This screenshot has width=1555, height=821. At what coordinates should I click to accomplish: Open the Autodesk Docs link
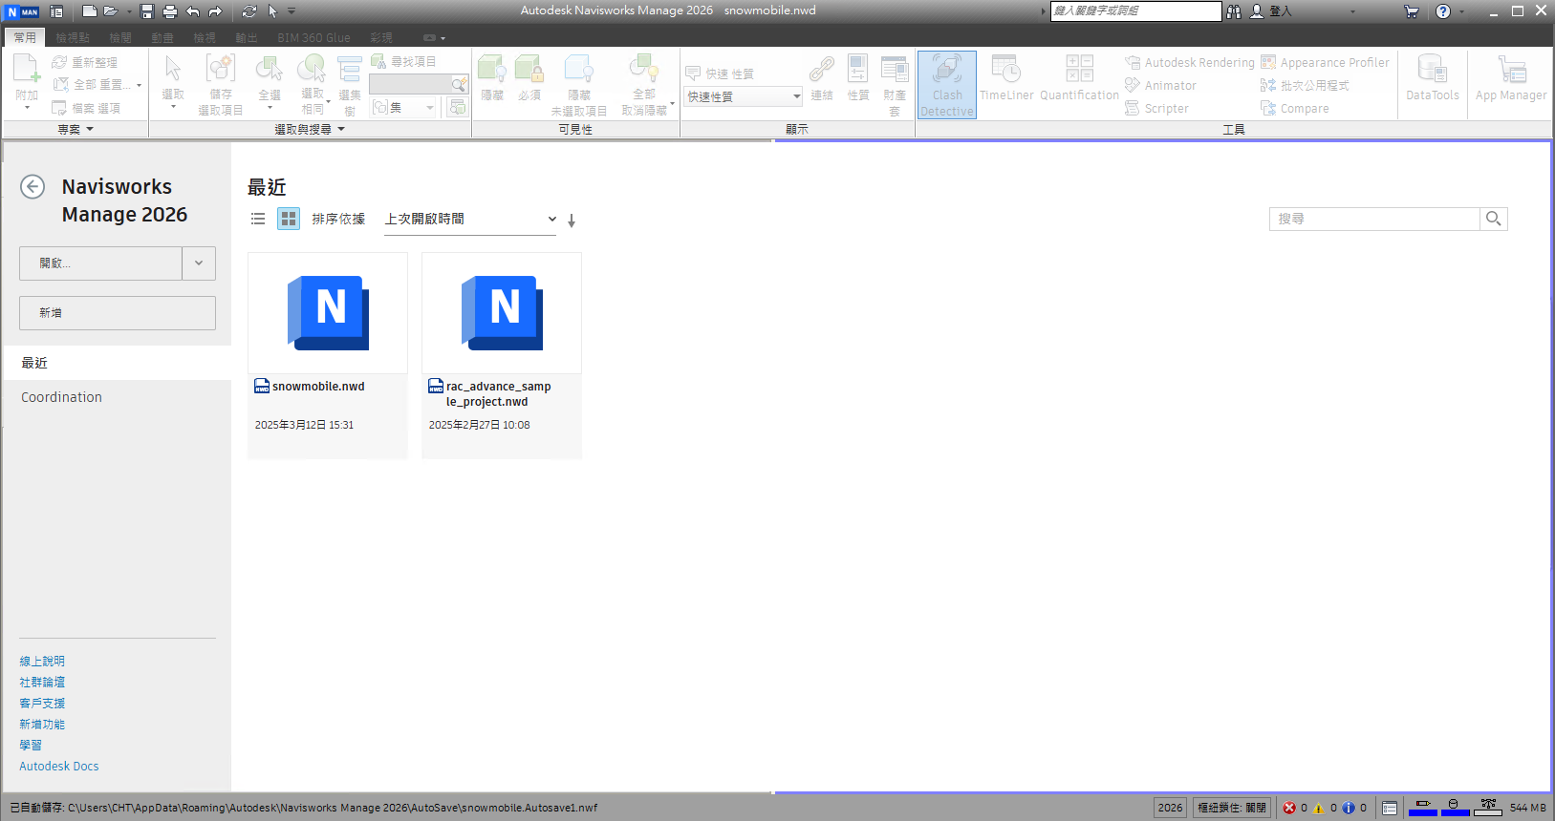[59, 766]
